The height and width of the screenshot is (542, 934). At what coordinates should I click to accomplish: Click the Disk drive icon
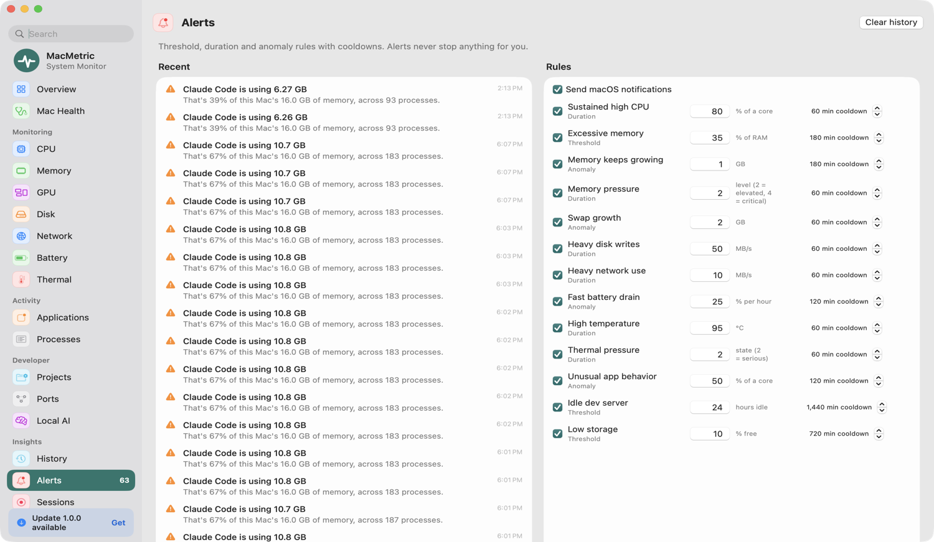pos(21,214)
